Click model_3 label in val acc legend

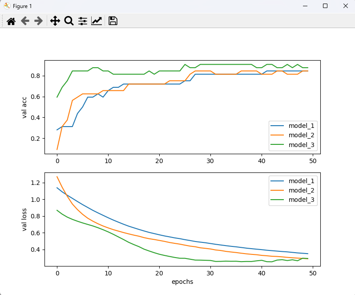tap(301, 145)
